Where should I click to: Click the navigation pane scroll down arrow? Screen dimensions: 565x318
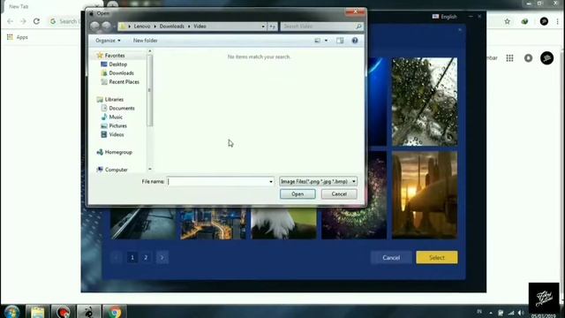pos(150,169)
